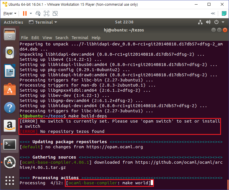Screen dimensions: 229x190
Task: Open Amazon from the dock
Action: coord(10,126)
